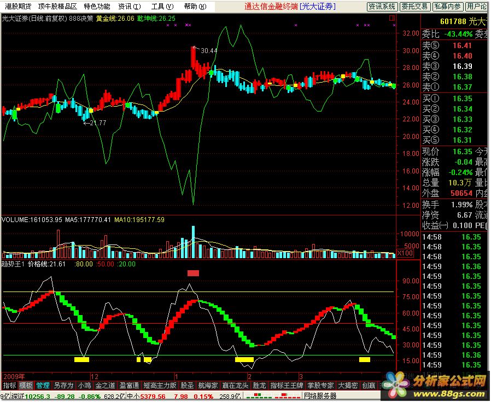The image size is (491, 402).
Task: Select the 航海家 indicator tab
Action: [208, 386]
